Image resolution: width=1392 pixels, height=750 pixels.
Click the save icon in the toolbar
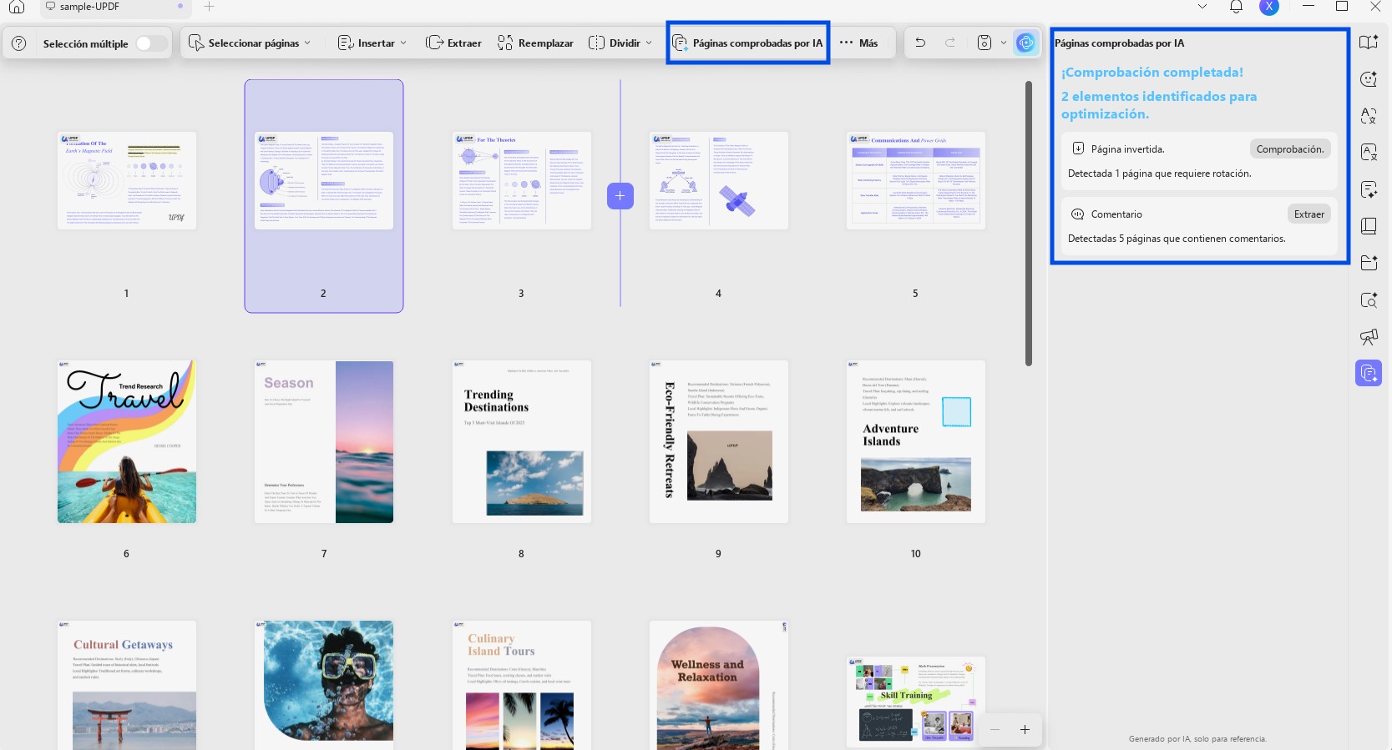pyautogui.click(x=985, y=43)
